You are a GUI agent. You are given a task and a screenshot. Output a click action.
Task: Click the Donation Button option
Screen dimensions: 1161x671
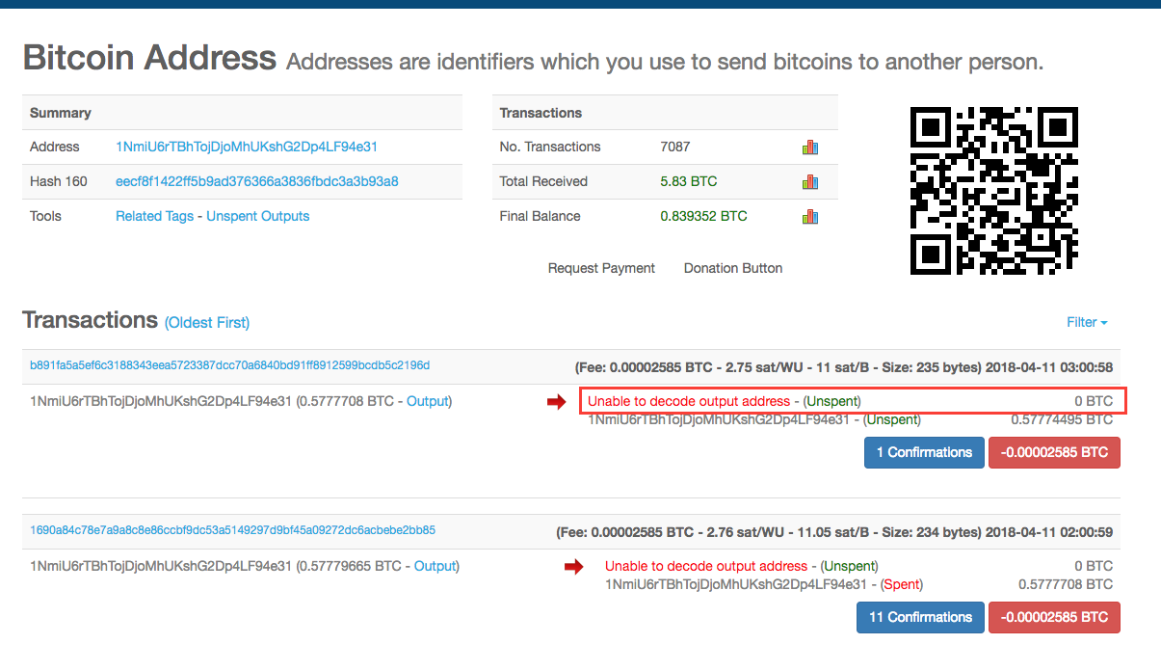coord(732,268)
